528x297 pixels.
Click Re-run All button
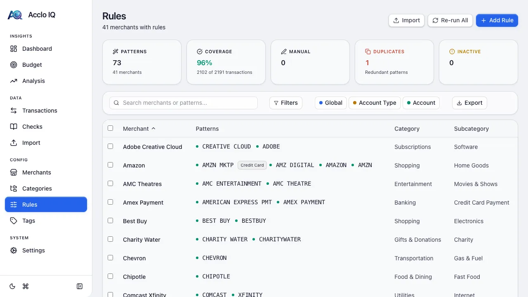click(450, 20)
